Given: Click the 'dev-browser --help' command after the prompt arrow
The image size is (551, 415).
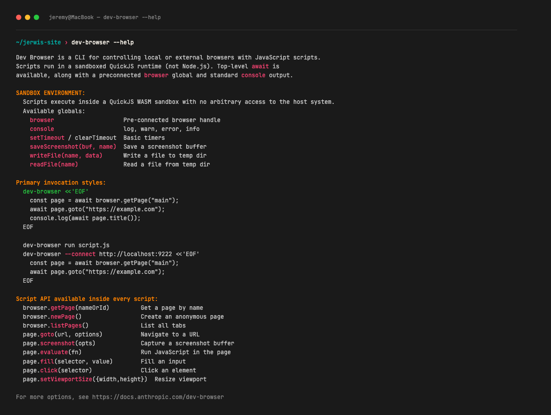Looking at the screenshot, I should [x=103, y=43].
